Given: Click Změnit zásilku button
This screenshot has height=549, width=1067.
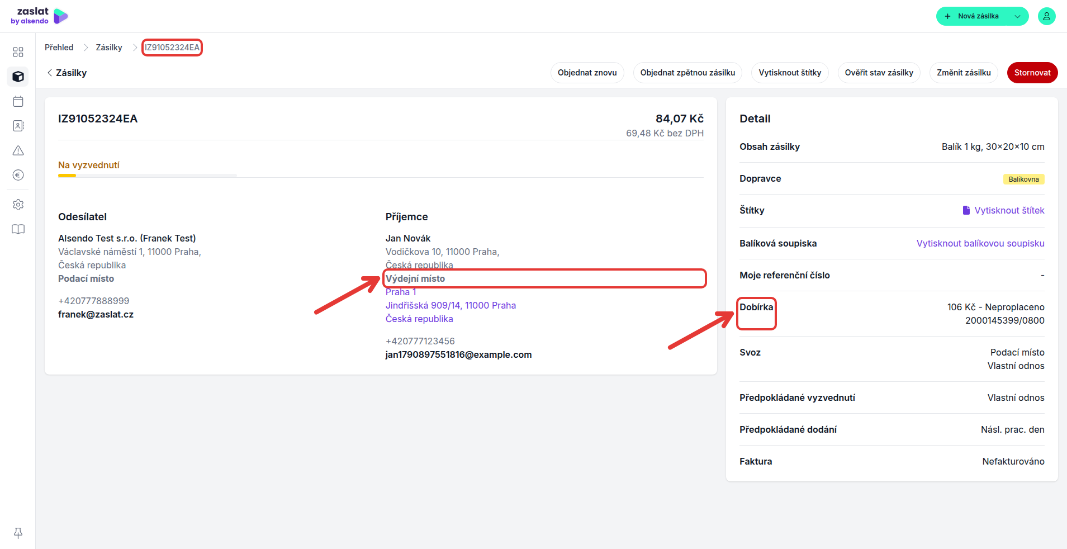Looking at the screenshot, I should (964, 73).
